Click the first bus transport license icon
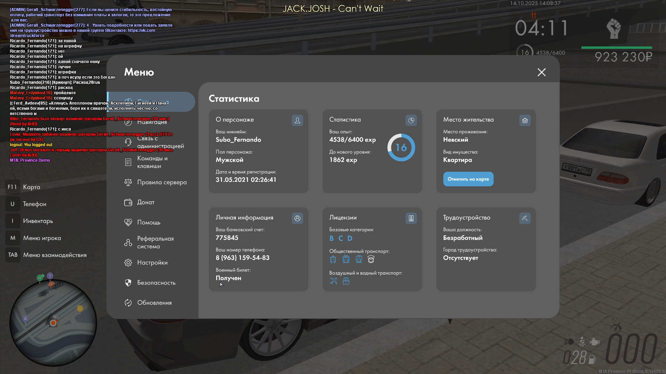The height and width of the screenshot is (374, 666). point(333,259)
